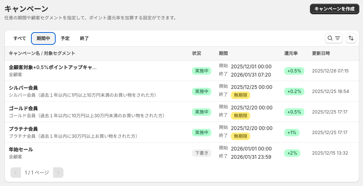This screenshot has height=186, width=363.
Task: Go to the next page arrow
Action: pos(58,173)
